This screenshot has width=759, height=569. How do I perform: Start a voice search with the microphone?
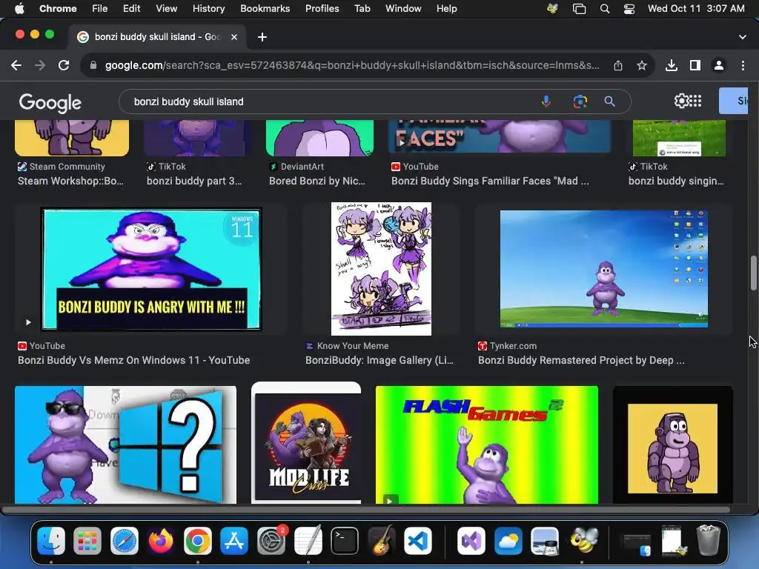click(546, 101)
